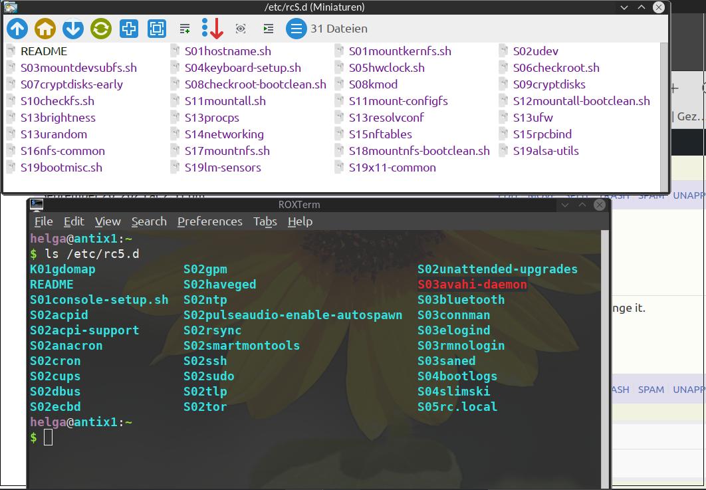Open the Tabs menu in ROXTerm
706x490 pixels.
point(265,221)
